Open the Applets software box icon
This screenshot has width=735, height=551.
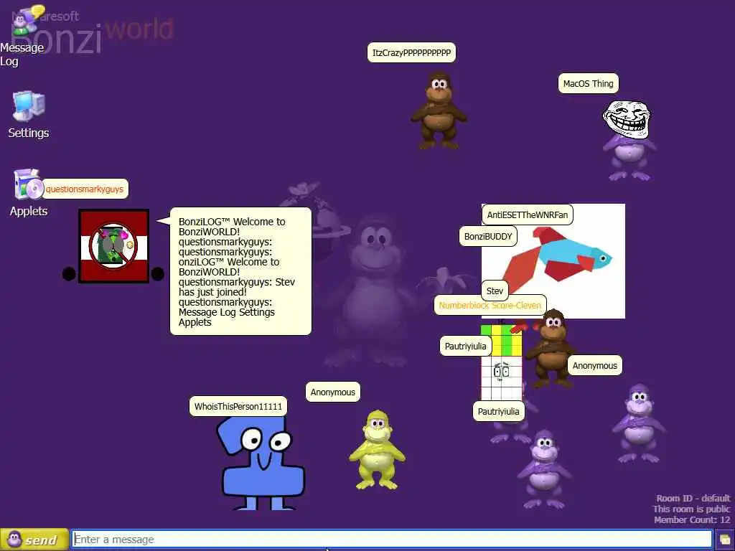coord(28,184)
